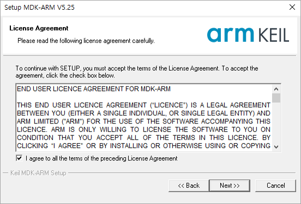Go to the next step with Next >>
Viewport: 301px width, 204px height.
tap(230, 186)
